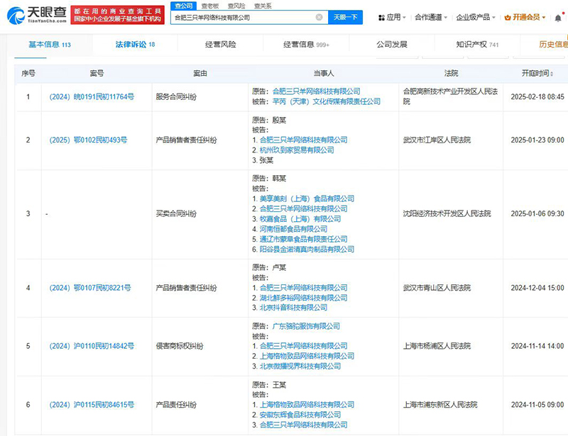The image size is (568, 436).
Task: Click the 侵害商标权纠纷 cause cell
Action: click(180, 346)
